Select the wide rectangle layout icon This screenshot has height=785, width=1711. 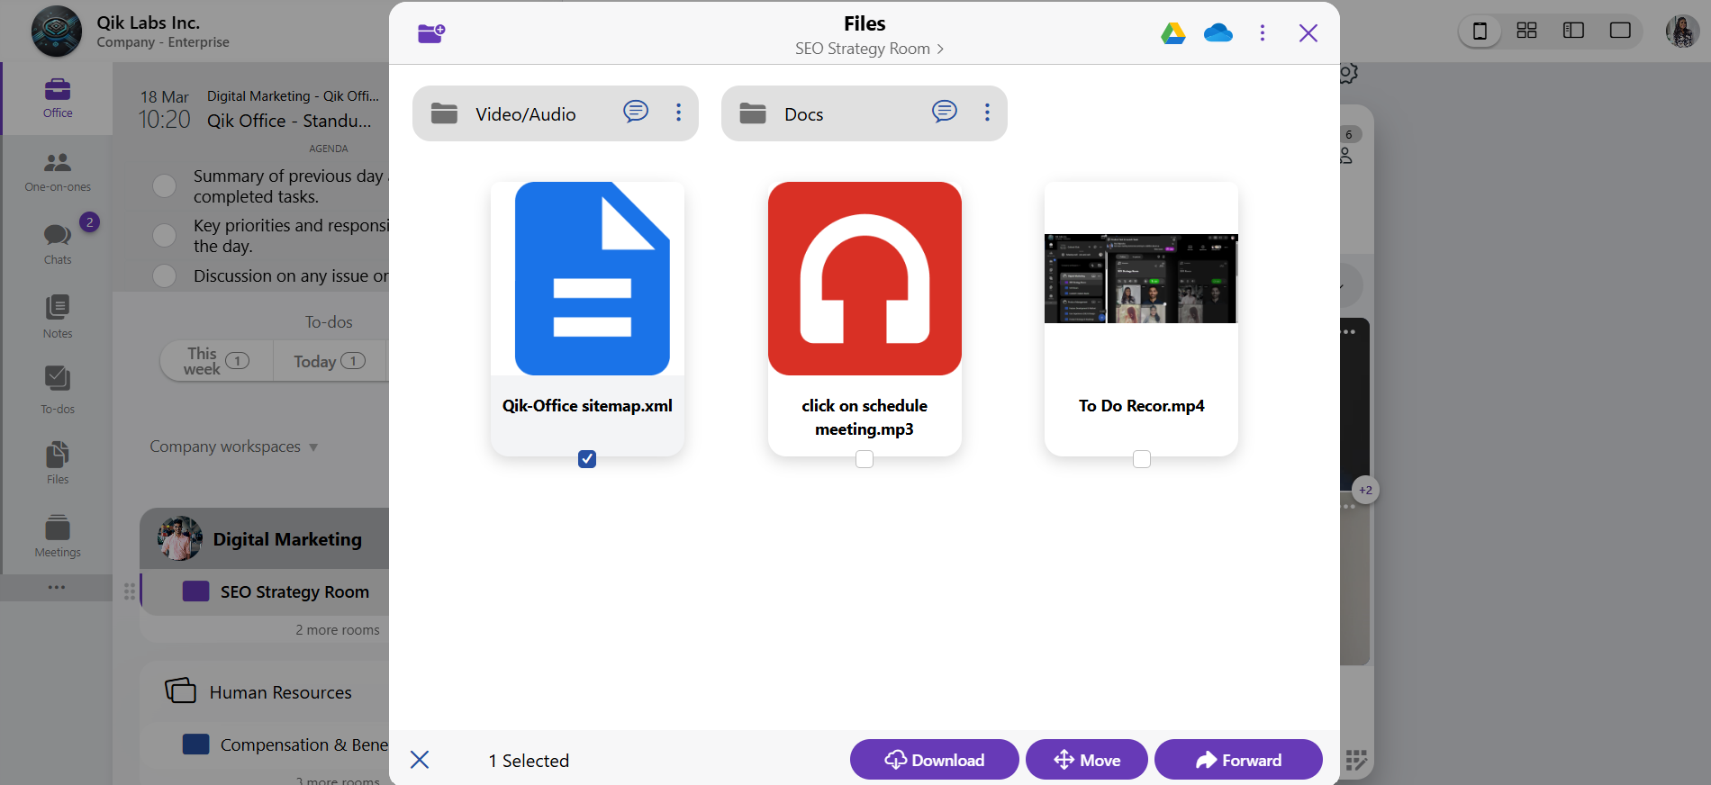(1620, 31)
